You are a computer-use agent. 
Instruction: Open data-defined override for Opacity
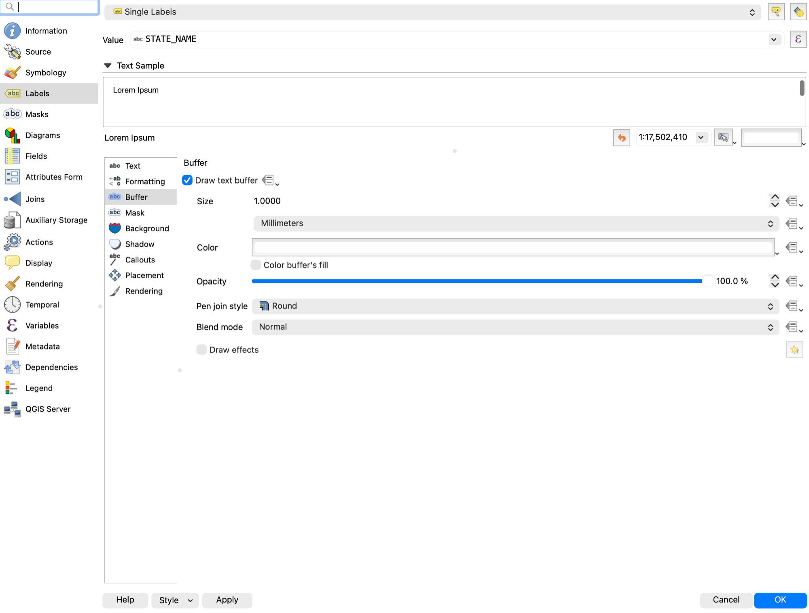point(794,281)
